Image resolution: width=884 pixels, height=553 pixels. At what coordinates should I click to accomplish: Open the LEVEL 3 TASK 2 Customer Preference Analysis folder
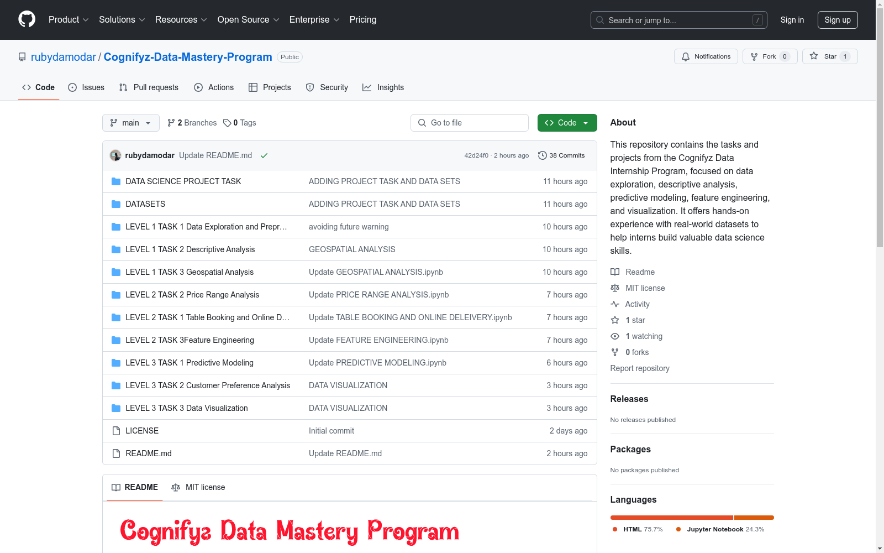(x=208, y=385)
